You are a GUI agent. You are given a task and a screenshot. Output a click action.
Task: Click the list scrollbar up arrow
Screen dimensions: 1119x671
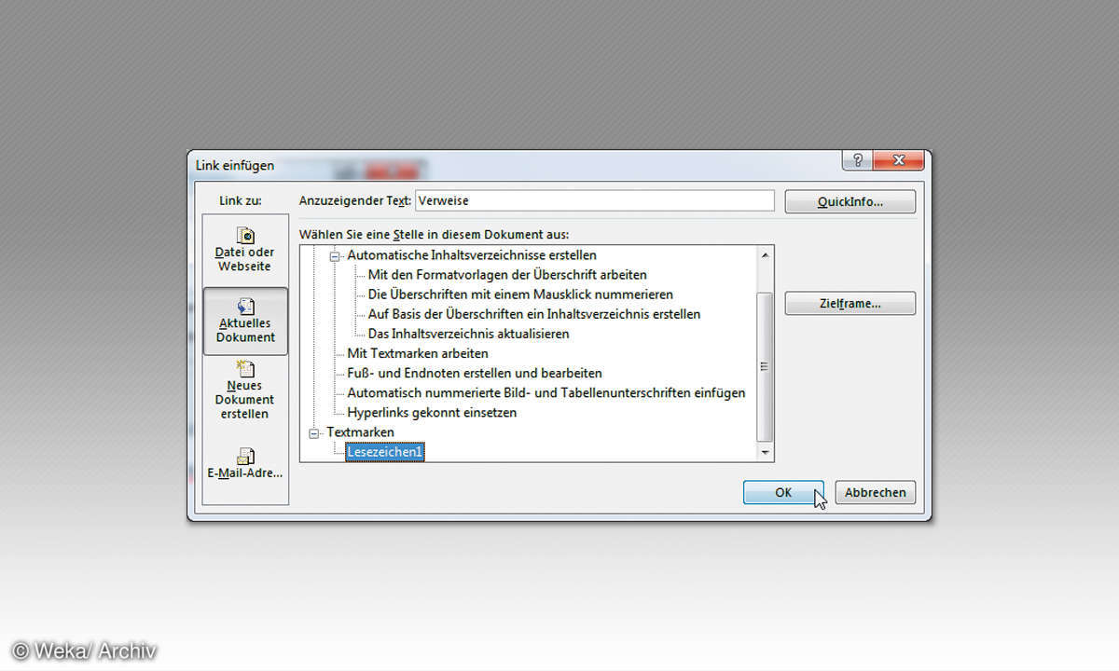click(766, 255)
